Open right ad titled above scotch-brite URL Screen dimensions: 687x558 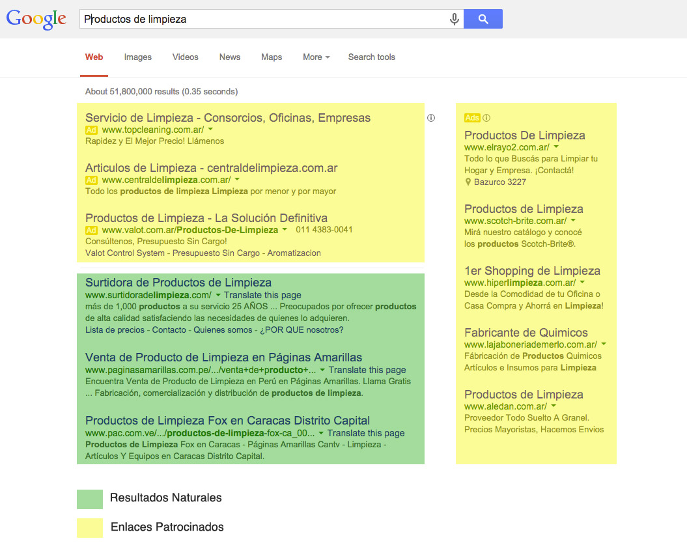click(x=524, y=209)
